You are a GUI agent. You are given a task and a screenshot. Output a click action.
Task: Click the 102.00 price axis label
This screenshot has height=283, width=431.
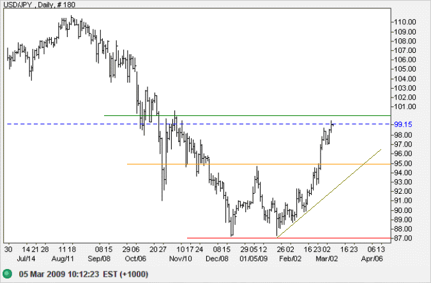(x=405, y=98)
